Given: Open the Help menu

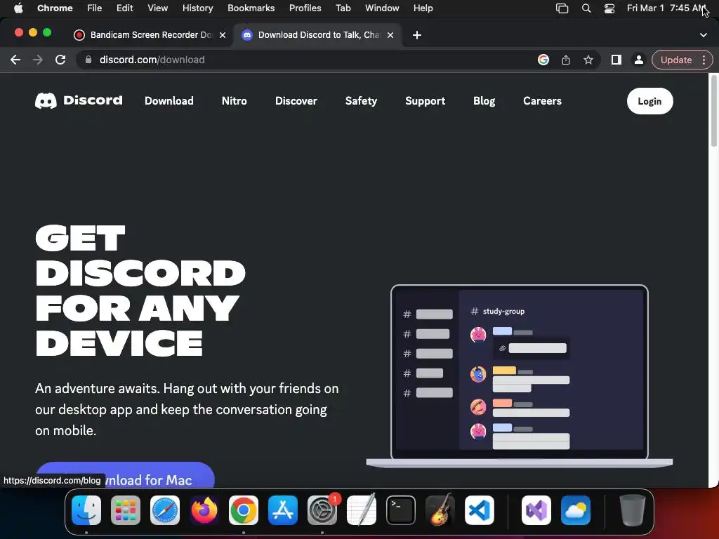Looking at the screenshot, I should 423,8.
